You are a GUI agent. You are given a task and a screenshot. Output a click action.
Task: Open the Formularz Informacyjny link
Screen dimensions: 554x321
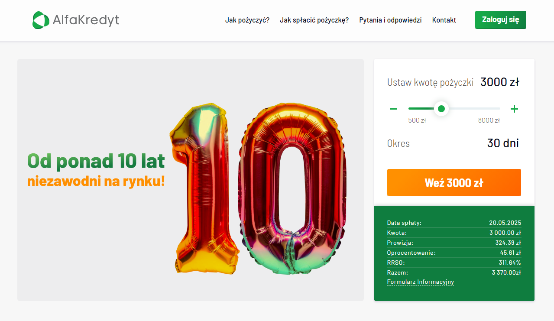point(420,282)
